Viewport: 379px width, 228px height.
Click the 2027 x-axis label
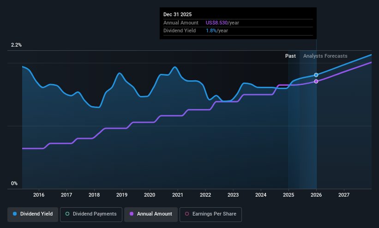tap(344, 195)
